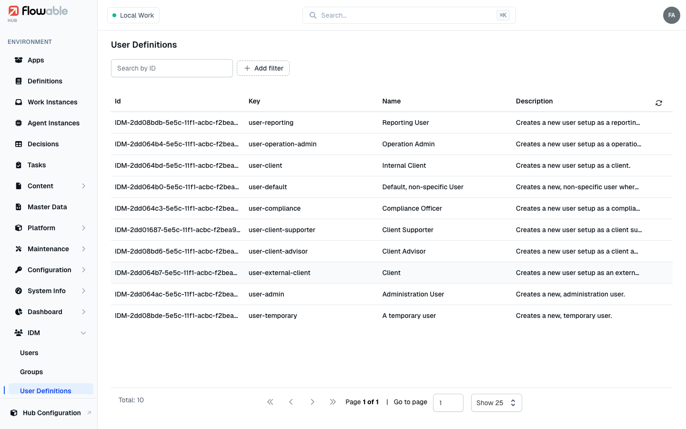This screenshot has width=686, height=429.
Task: Click the Master Data icon
Action: click(x=19, y=207)
